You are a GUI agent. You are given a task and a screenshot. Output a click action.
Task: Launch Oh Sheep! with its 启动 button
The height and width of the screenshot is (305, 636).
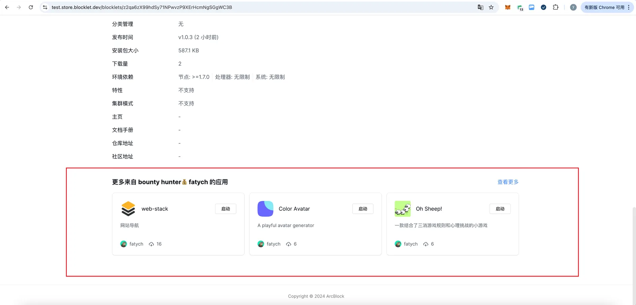500,209
